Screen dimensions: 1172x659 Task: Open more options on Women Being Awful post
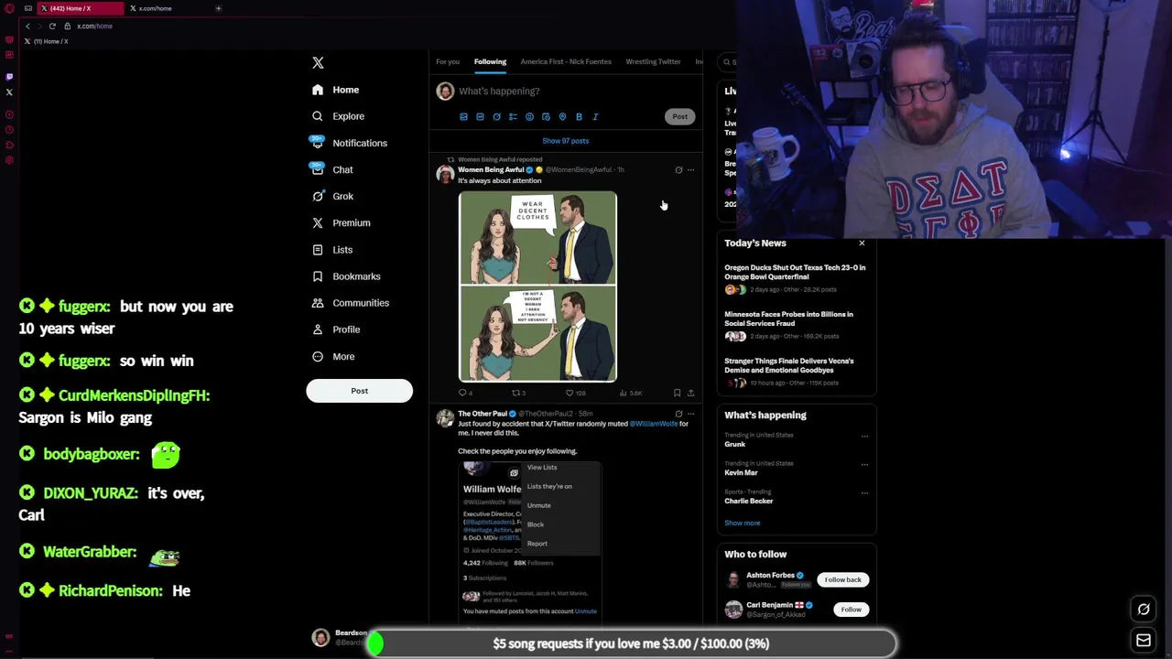pyautogui.click(x=691, y=169)
